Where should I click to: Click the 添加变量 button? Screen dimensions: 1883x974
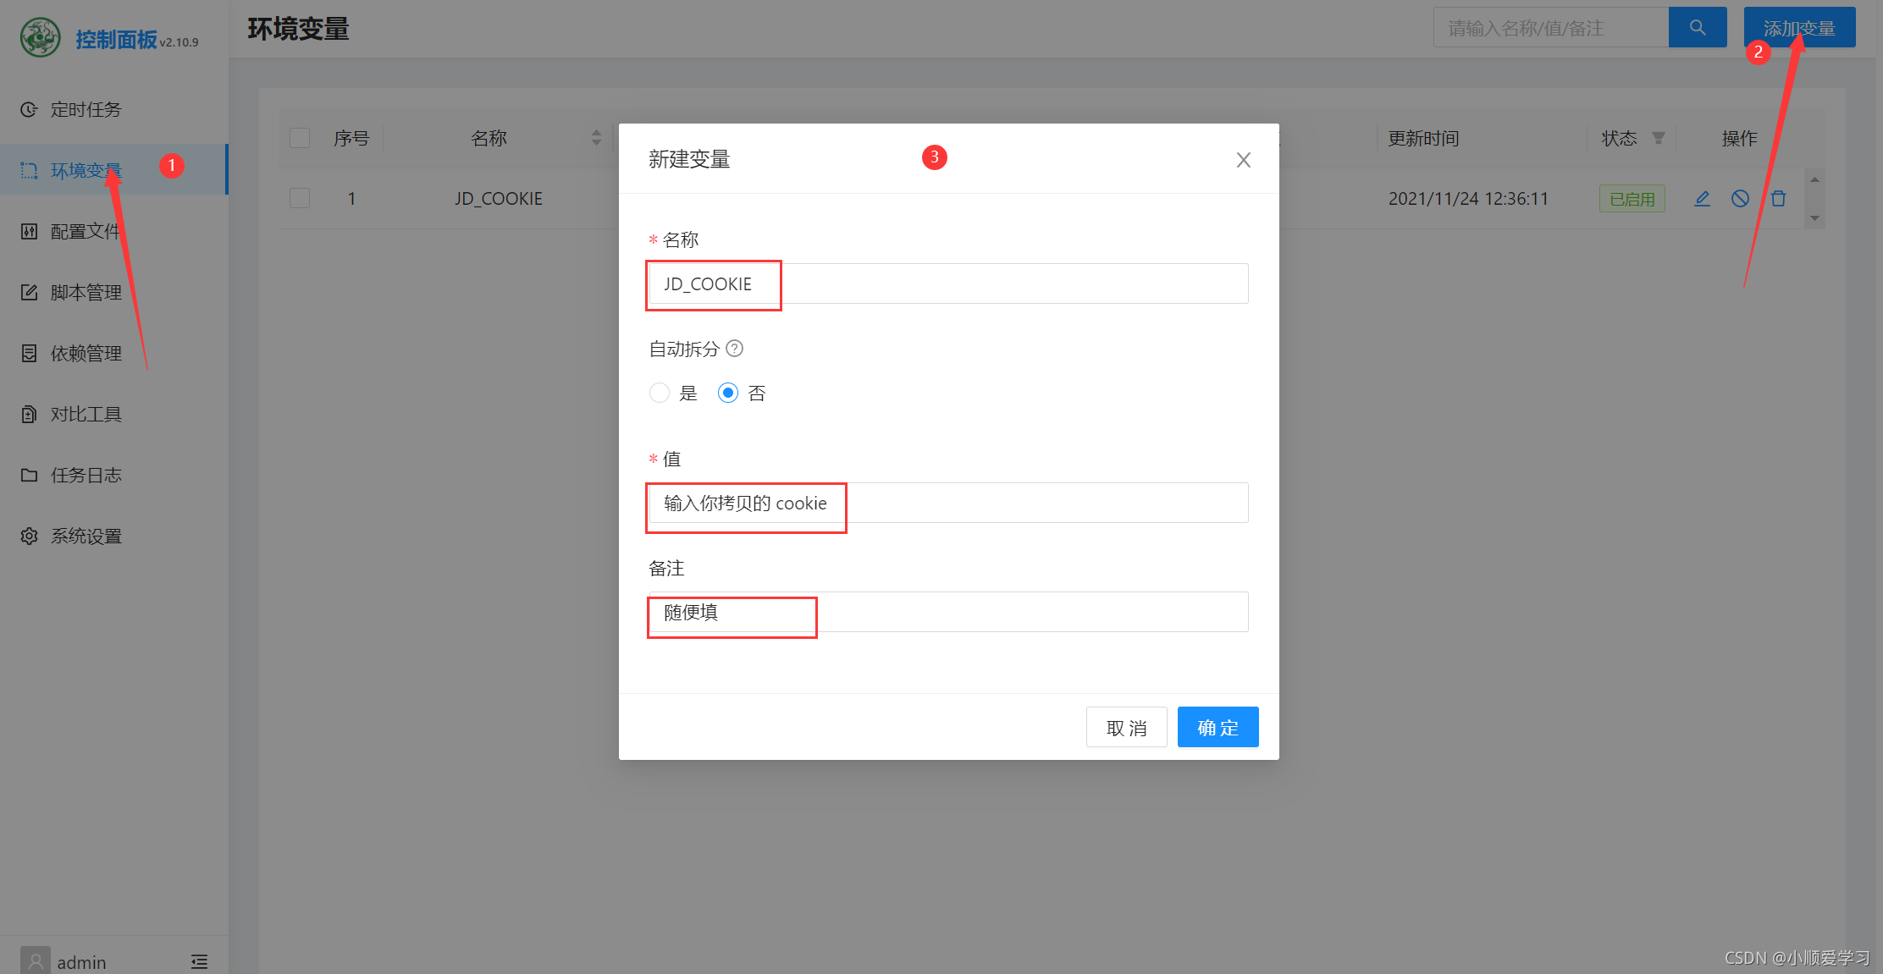coord(1799,28)
